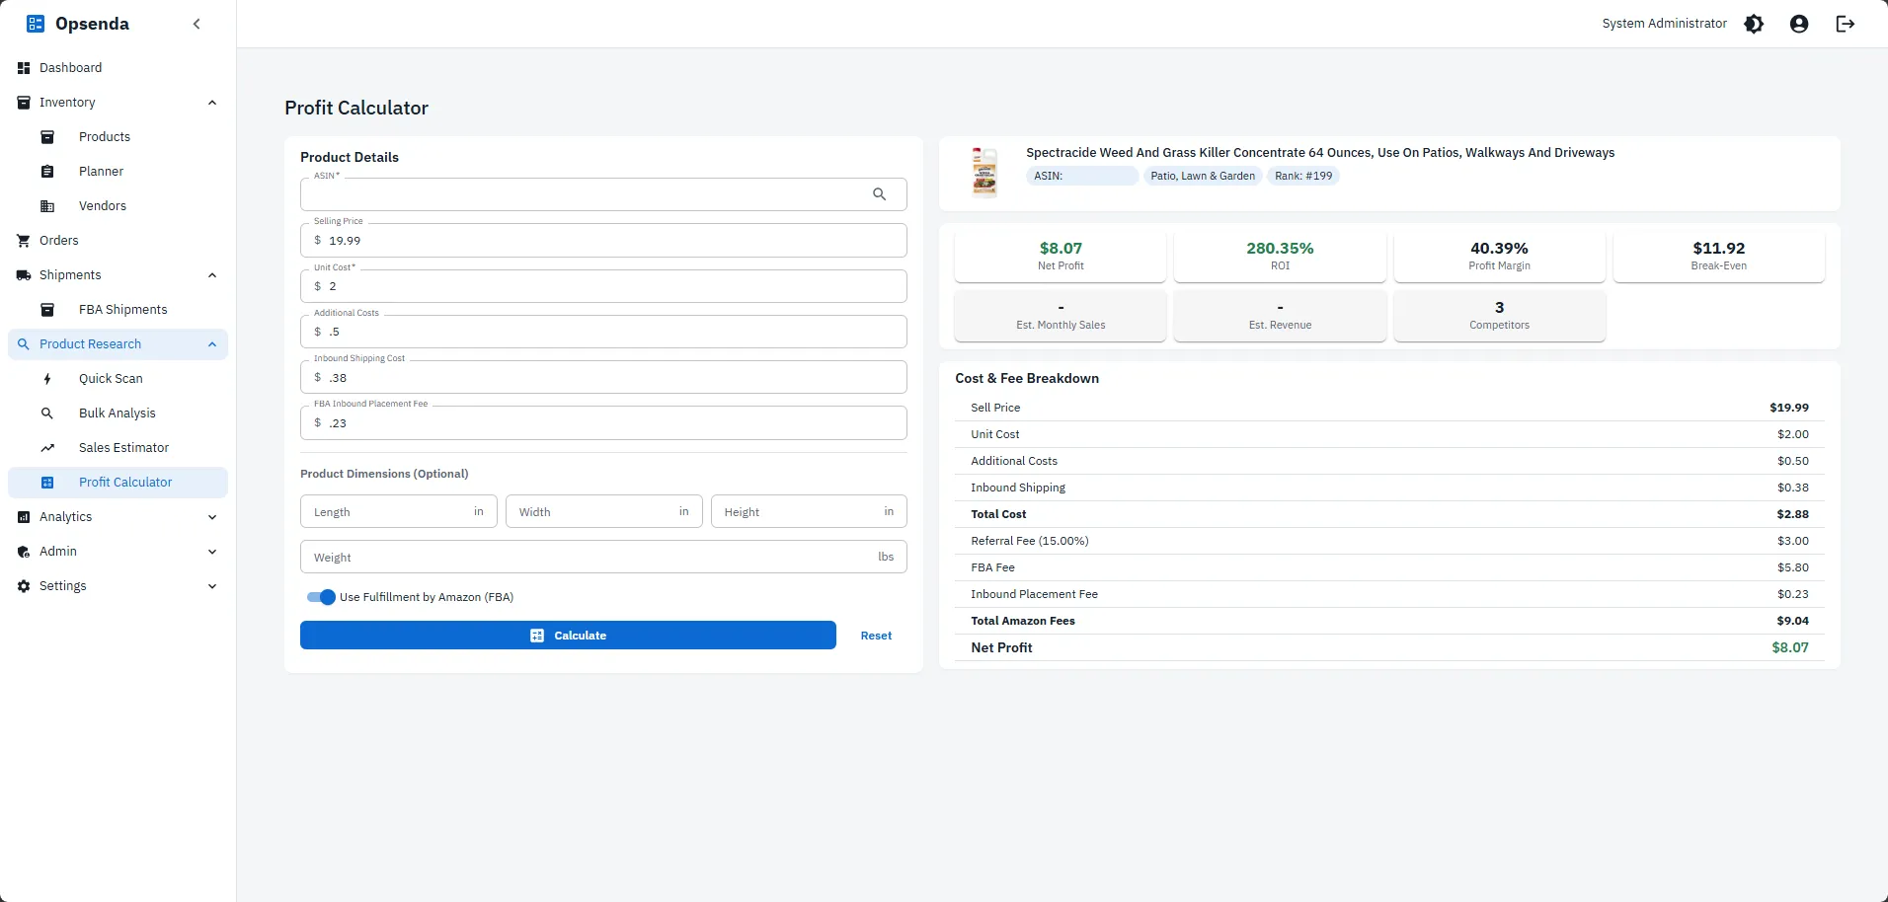Toggle Use Fulfillment by Amazon switch
This screenshot has width=1888, height=902.
click(x=321, y=597)
